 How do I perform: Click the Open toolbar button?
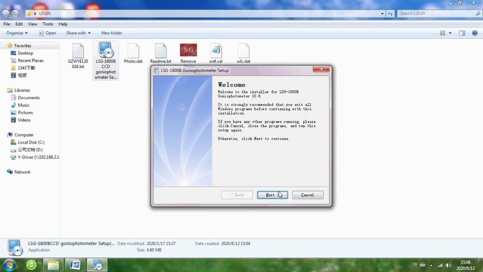coord(47,33)
